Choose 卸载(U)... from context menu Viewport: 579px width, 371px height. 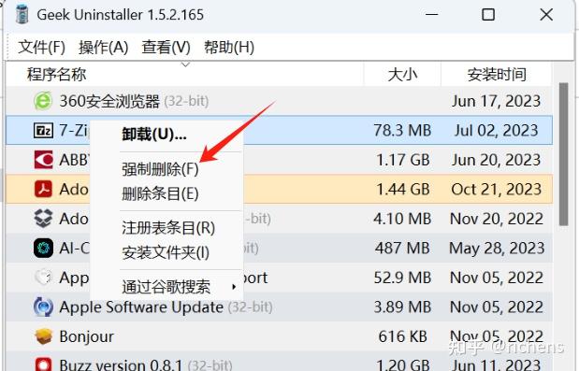154,135
